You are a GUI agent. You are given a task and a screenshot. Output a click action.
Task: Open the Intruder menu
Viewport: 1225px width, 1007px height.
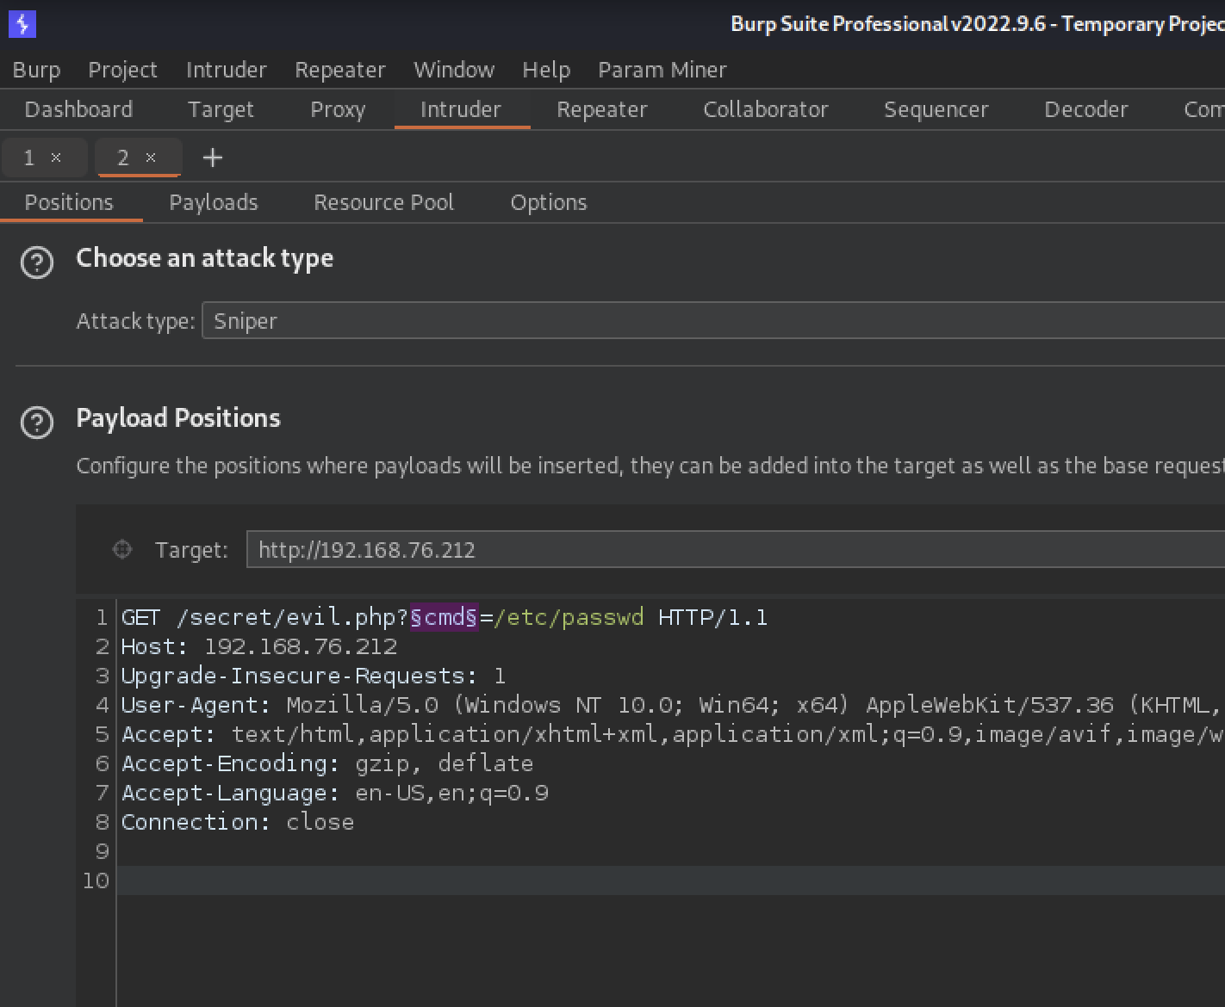227,70
